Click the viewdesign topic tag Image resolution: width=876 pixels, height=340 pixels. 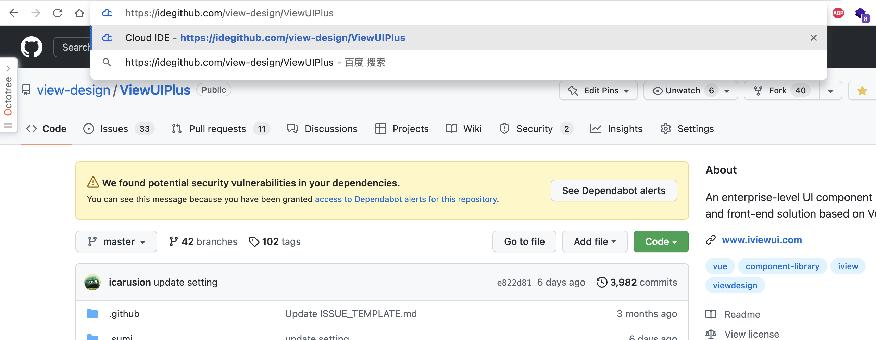pos(735,286)
